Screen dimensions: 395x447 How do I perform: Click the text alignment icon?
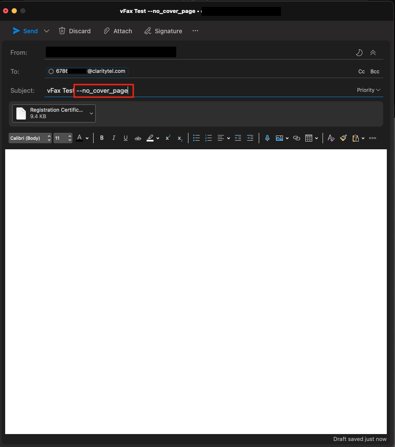[221, 138]
